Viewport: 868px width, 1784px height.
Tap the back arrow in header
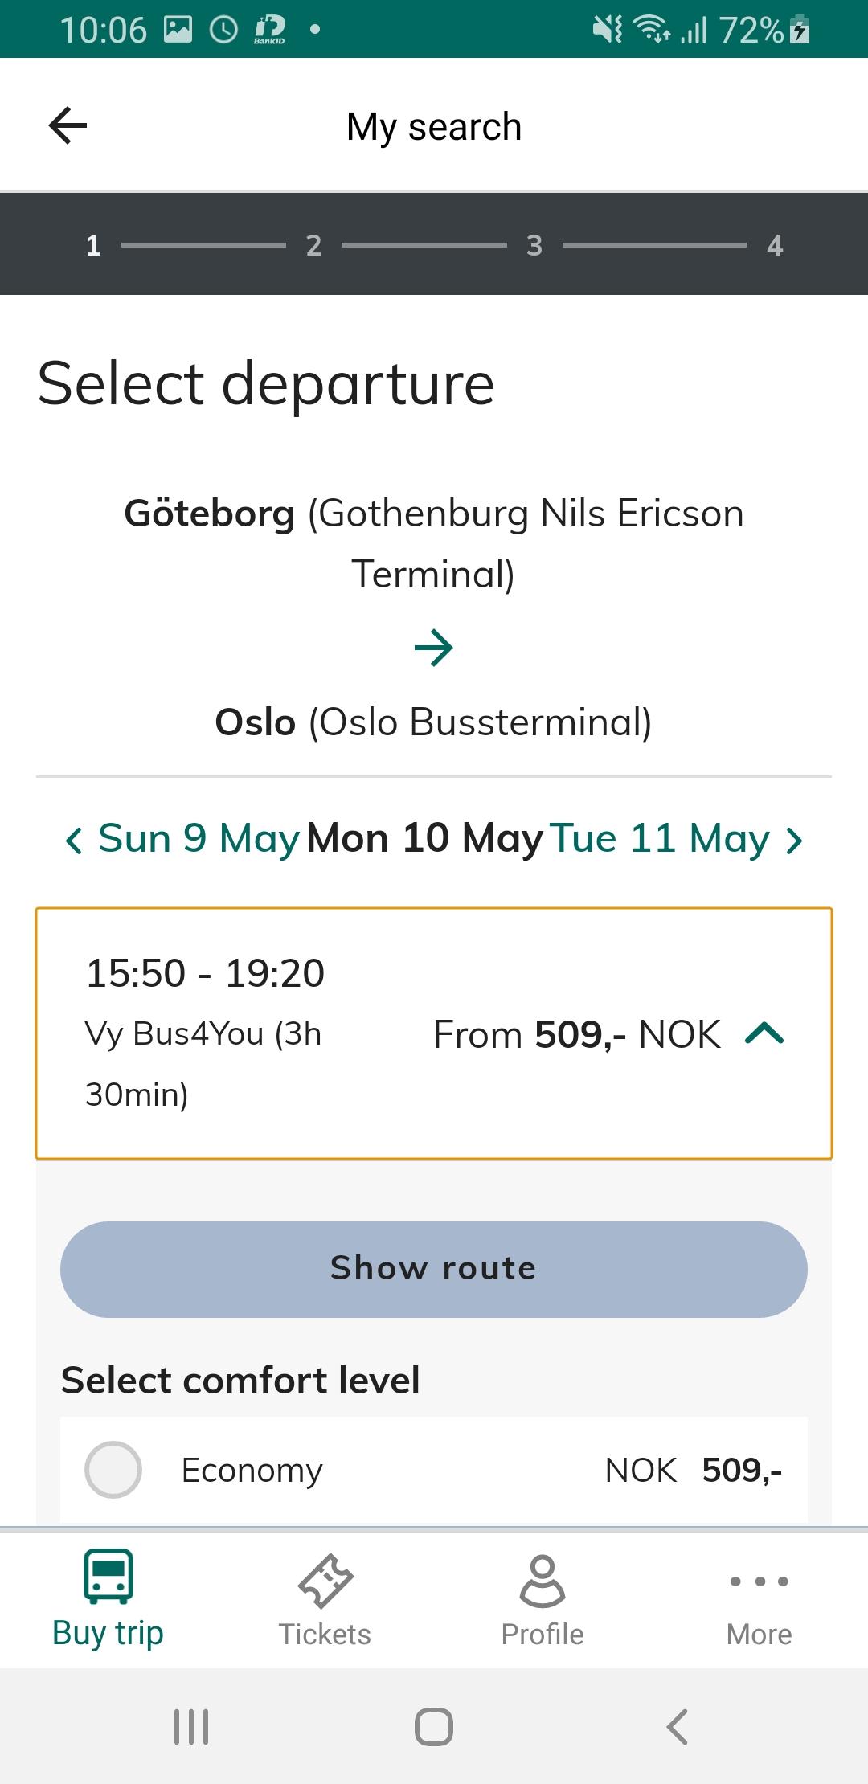(68, 125)
